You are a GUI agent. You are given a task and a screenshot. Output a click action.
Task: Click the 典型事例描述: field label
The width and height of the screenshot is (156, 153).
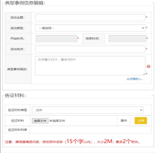pyautogui.click(x=17, y=69)
